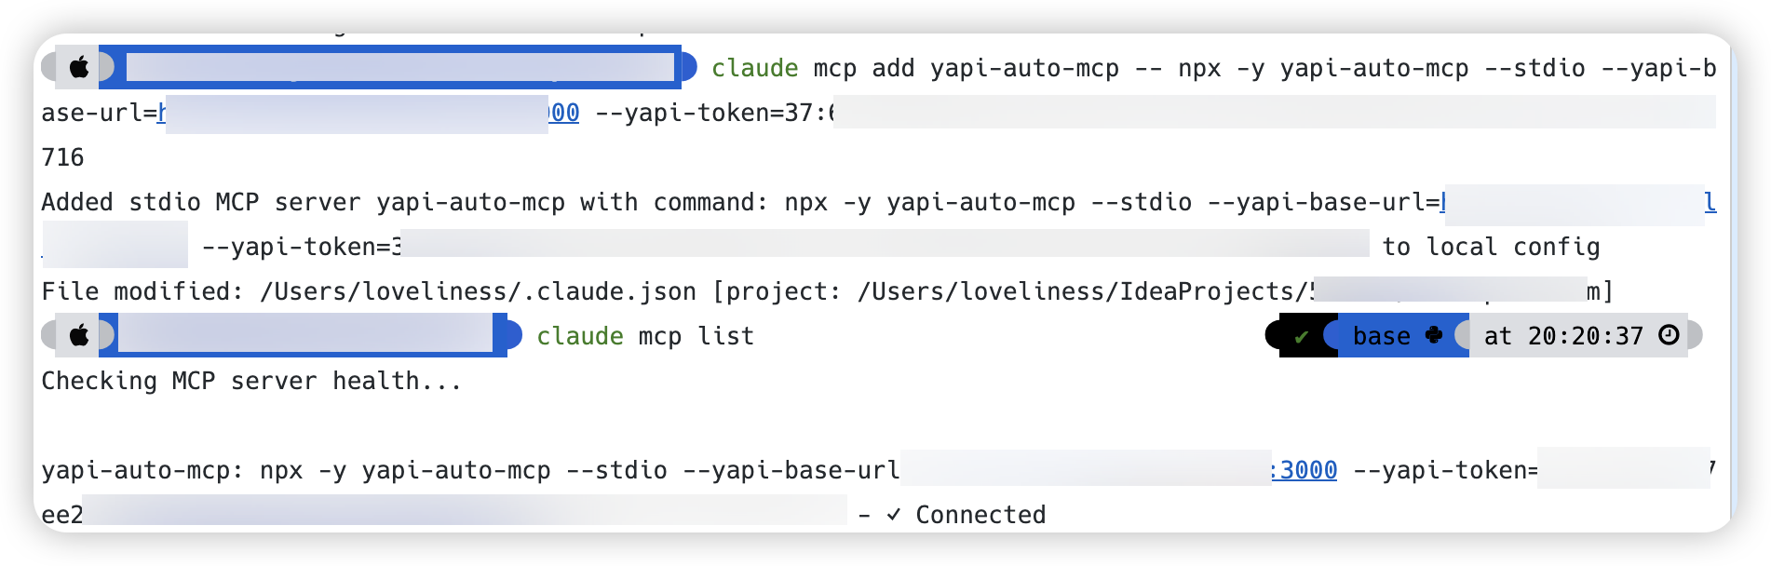
Task: Click the checkmark before 'Connected'
Action: pos(894,515)
